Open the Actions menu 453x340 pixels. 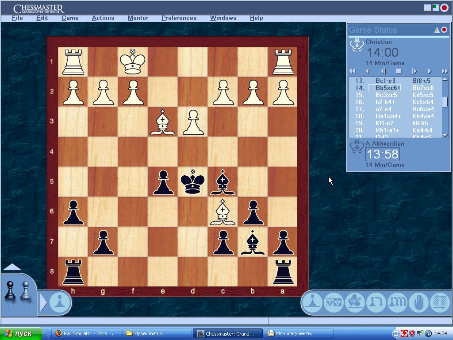pyautogui.click(x=103, y=18)
